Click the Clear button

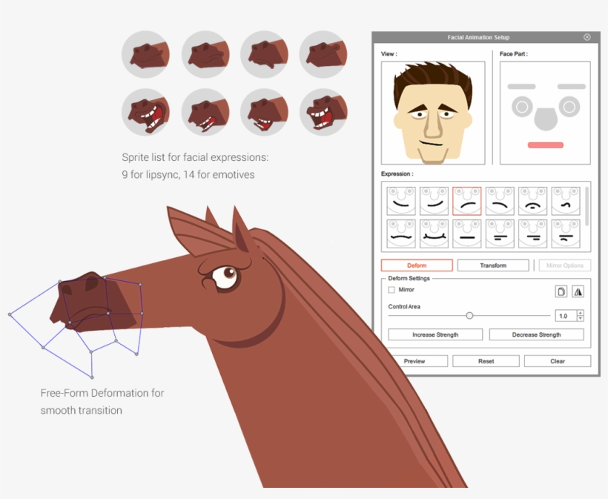(x=556, y=360)
